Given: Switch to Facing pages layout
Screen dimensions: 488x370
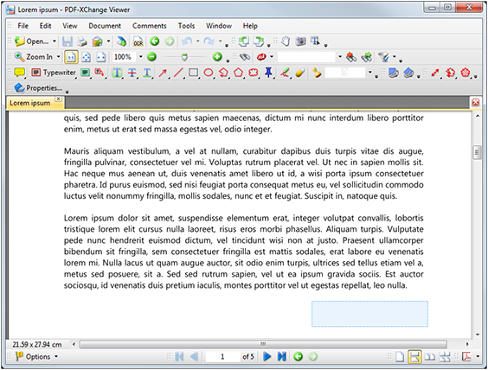Looking at the screenshot, I should click(x=430, y=357).
